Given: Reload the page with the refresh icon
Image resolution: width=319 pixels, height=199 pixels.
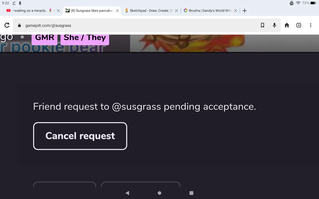Looking at the screenshot, I should click(x=7, y=25).
